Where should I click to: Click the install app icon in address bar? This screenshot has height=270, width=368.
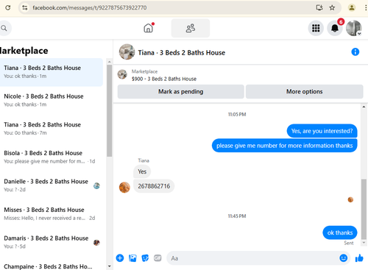[x=319, y=7]
